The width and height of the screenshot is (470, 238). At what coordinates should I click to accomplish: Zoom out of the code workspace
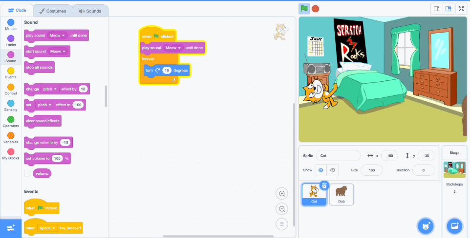click(282, 209)
